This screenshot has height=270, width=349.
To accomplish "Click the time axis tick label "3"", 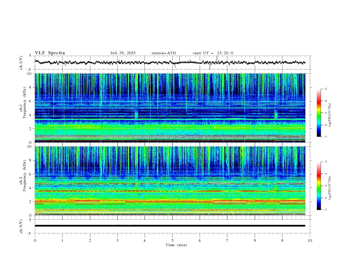I will 117,240.
